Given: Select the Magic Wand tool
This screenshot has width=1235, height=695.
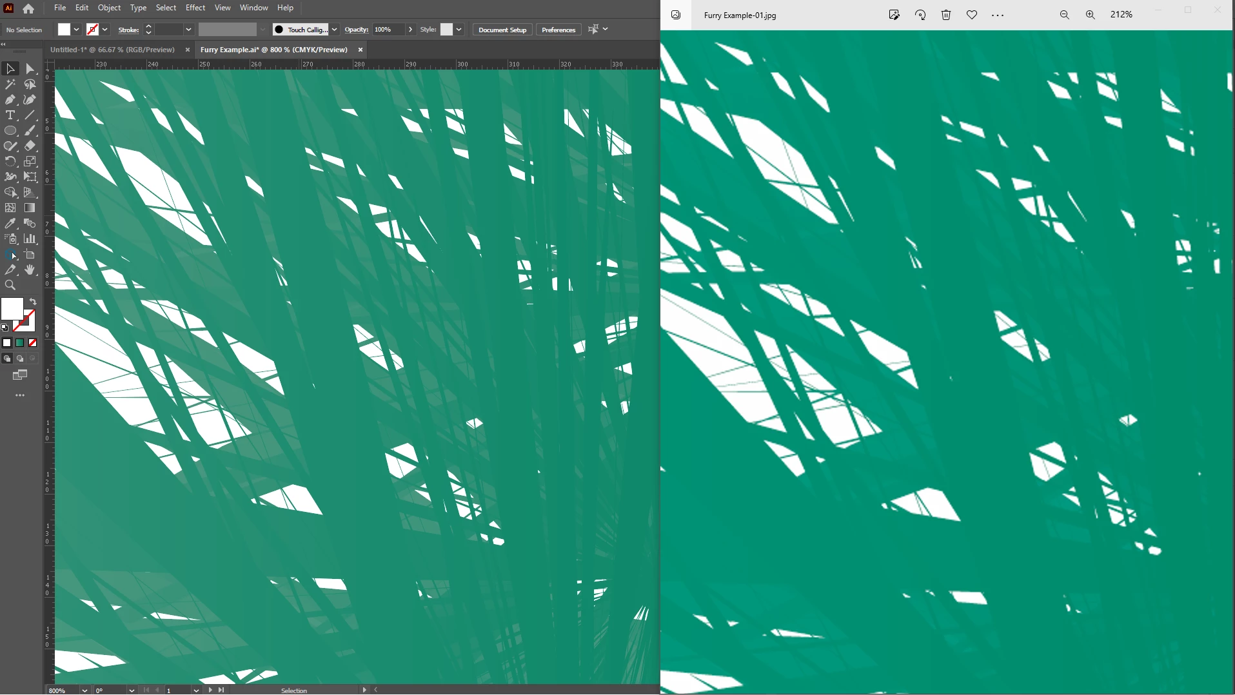Looking at the screenshot, I should tap(10, 84).
